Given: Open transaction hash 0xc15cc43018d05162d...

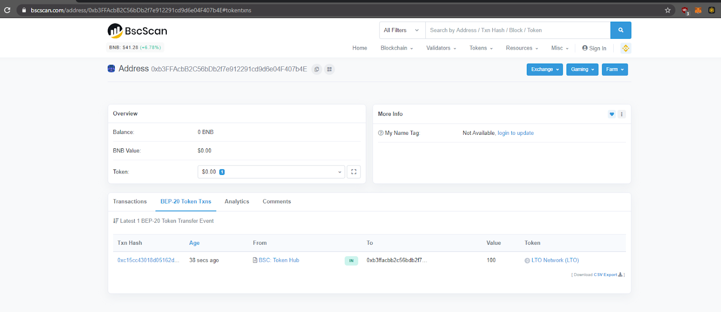Looking at the screenshot, I should 148,260.
